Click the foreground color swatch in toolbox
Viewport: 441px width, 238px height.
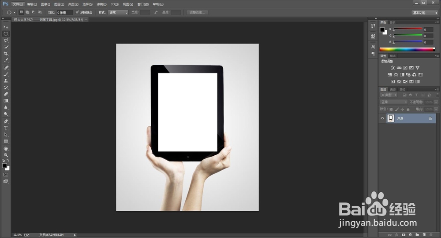point(4,165)
